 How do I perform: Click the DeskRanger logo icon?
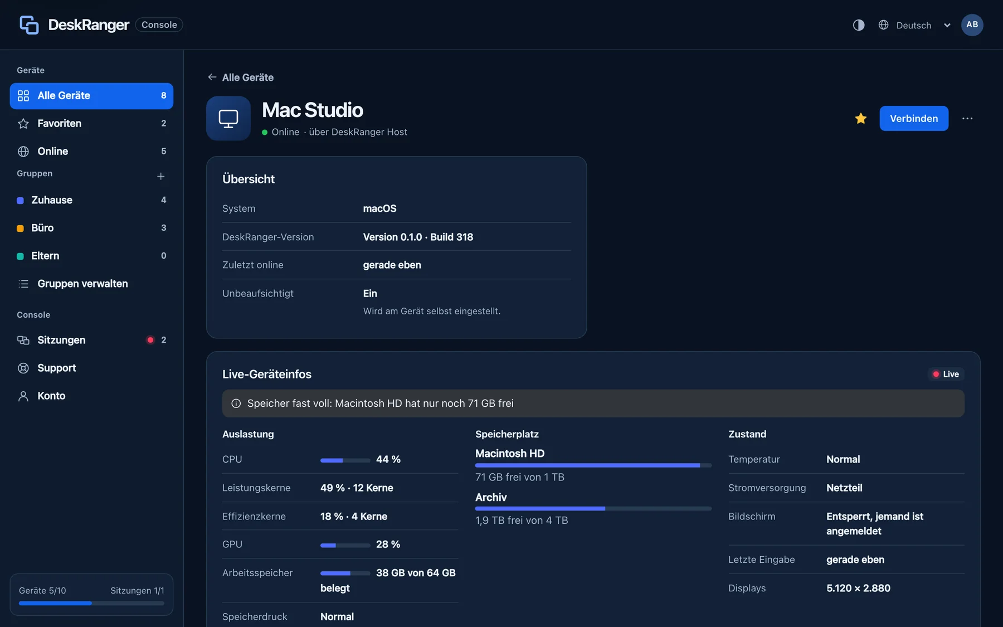click(x=29, y=25)
